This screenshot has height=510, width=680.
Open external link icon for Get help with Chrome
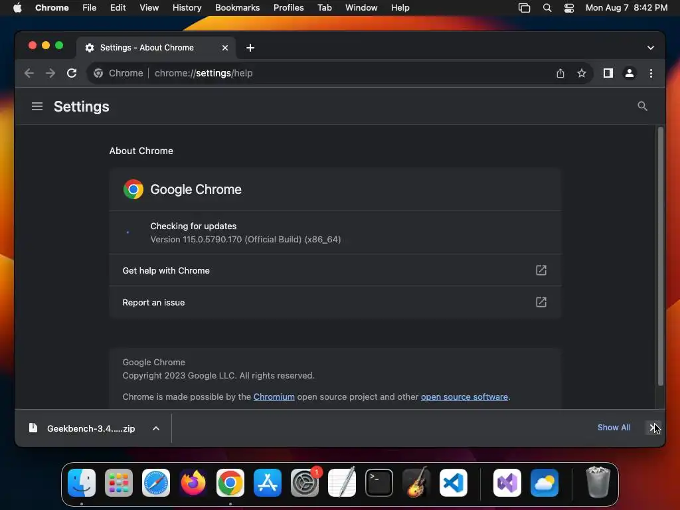[541, 270]
